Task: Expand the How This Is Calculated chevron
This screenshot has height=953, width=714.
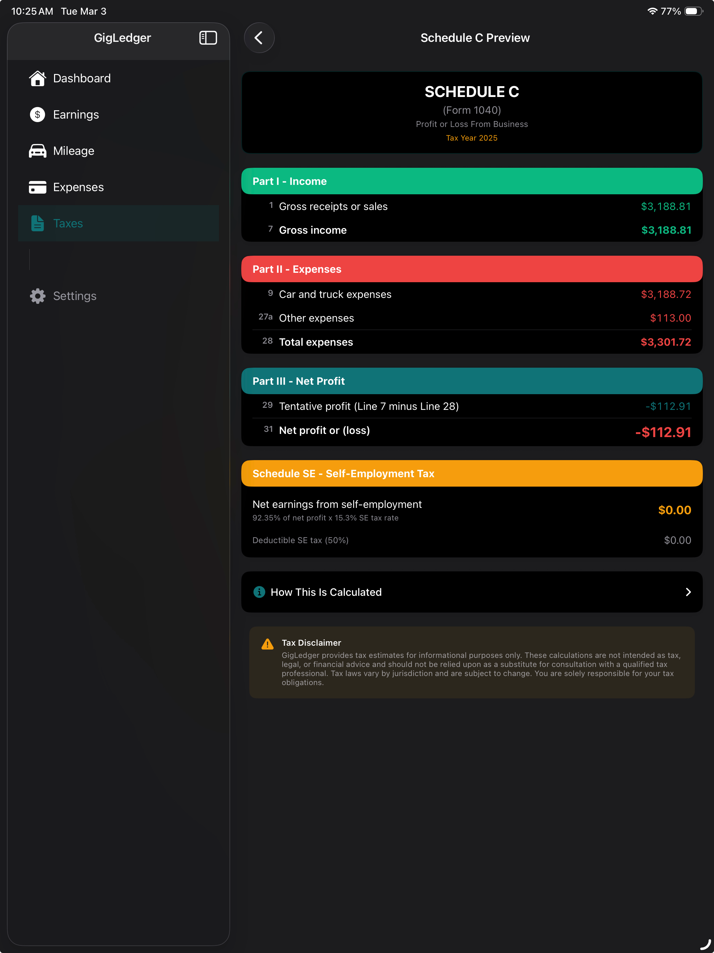Action: (688, 592)
